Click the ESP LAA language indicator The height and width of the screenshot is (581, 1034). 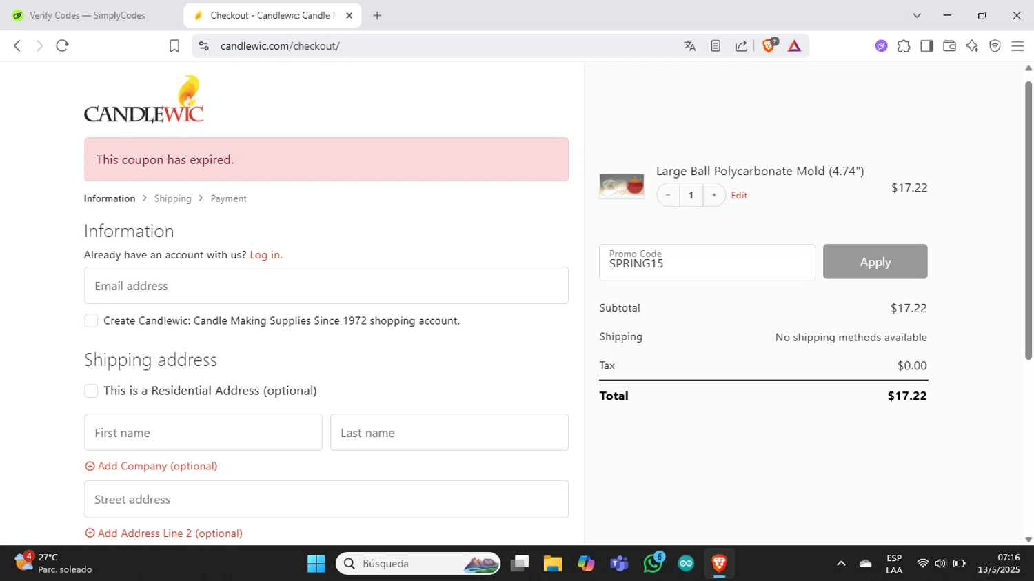(894, 564)
